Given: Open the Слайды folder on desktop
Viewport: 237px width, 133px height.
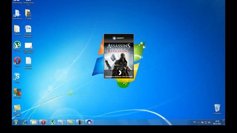Looking at the screenshot, I should (x=28, y=14).
